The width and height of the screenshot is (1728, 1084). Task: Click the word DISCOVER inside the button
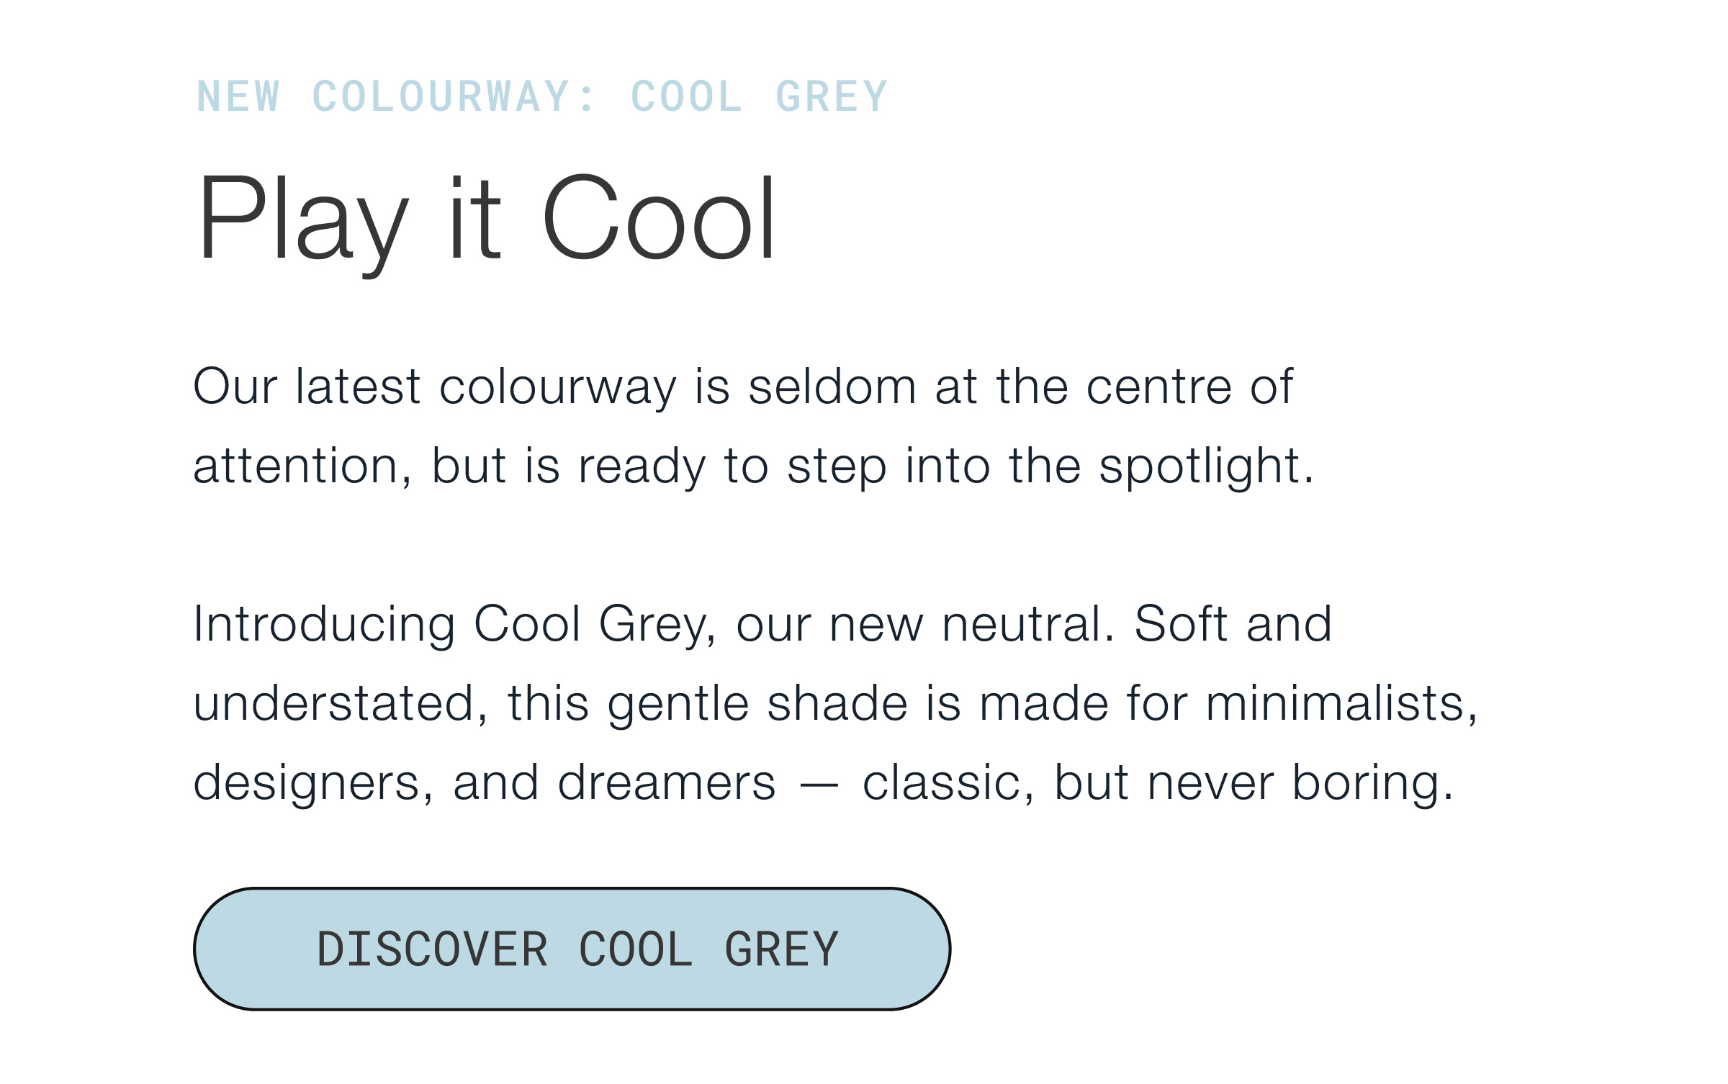433,949
